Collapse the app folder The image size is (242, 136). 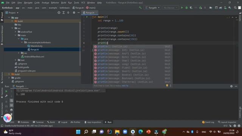coord(9,18)
